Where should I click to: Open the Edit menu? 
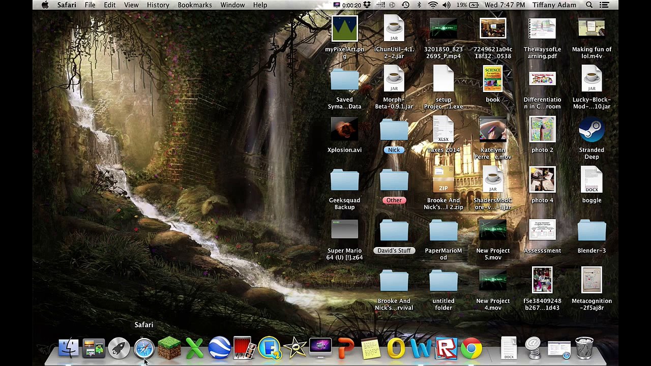(109, 5)
